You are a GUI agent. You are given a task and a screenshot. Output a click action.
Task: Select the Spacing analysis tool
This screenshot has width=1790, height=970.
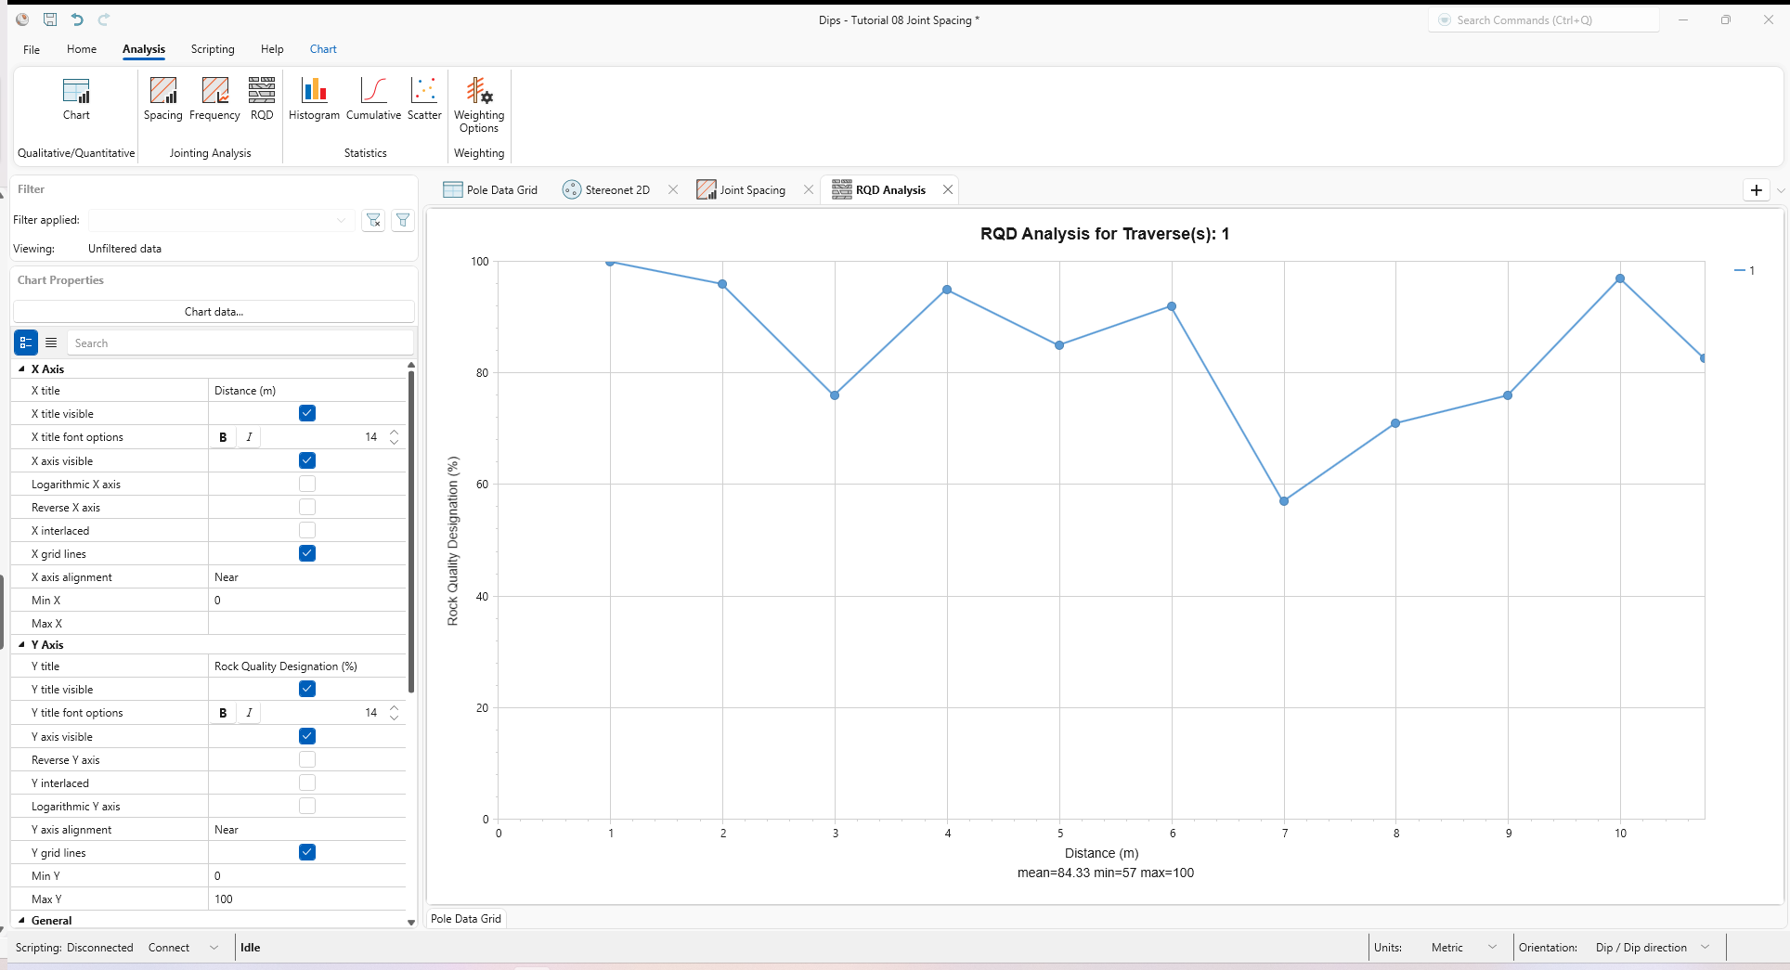click(x=163, y=97)
